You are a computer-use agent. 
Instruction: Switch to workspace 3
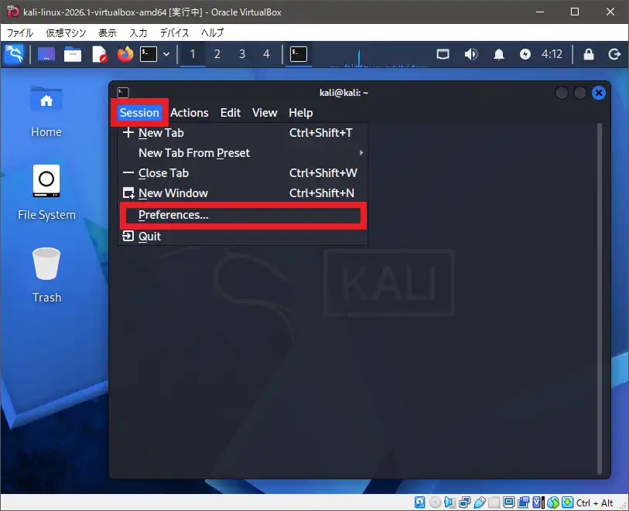click(x=242, y=54)
